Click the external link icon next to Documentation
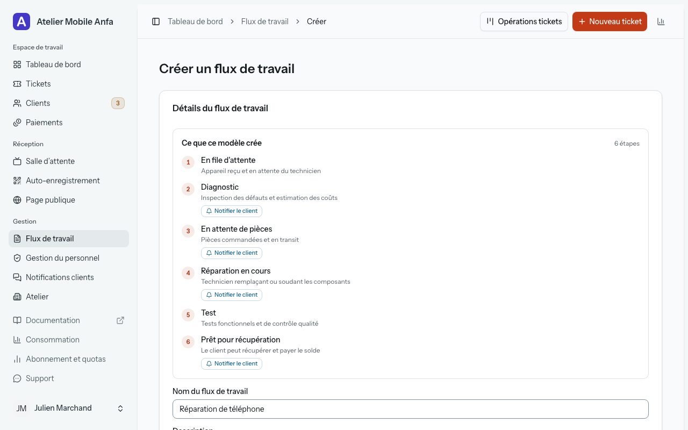Screen dimensions: 688x430 [120, 320]
